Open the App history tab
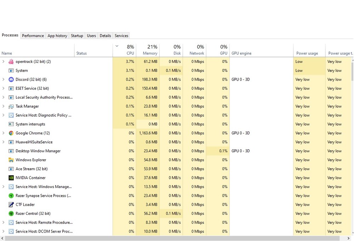354x241 pixels. point(57,36)
